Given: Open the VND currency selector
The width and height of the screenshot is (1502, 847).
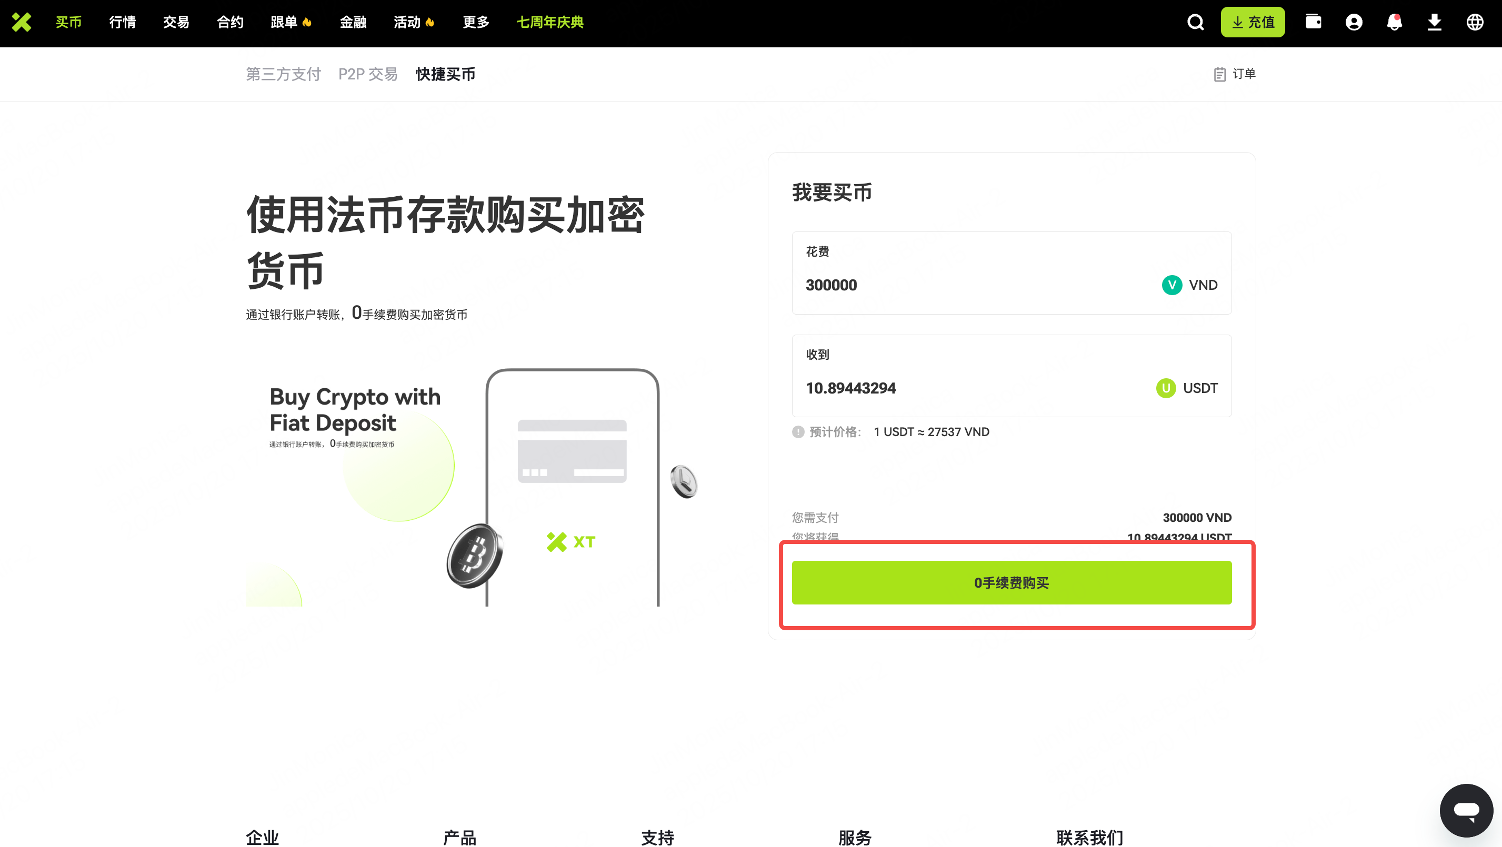Looking at the screenshot, I should pyautogui.click(x=1189, y=285).
